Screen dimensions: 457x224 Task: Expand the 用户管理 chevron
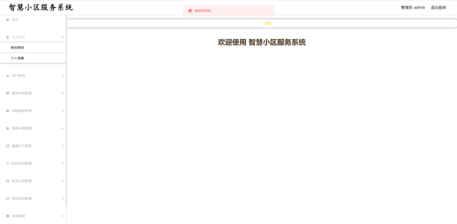pos(63,76)
